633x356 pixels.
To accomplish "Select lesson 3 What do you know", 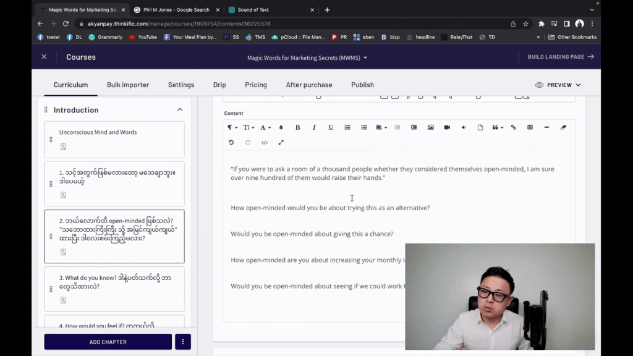I will (114, 289).
